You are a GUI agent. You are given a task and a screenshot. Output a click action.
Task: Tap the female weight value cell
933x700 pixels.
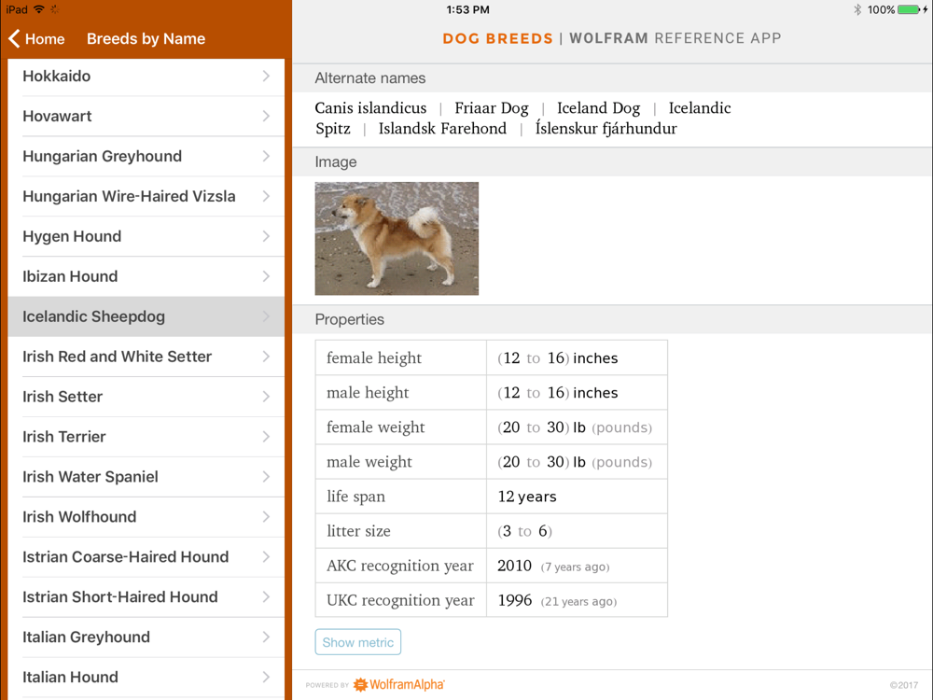coord(578,427)
